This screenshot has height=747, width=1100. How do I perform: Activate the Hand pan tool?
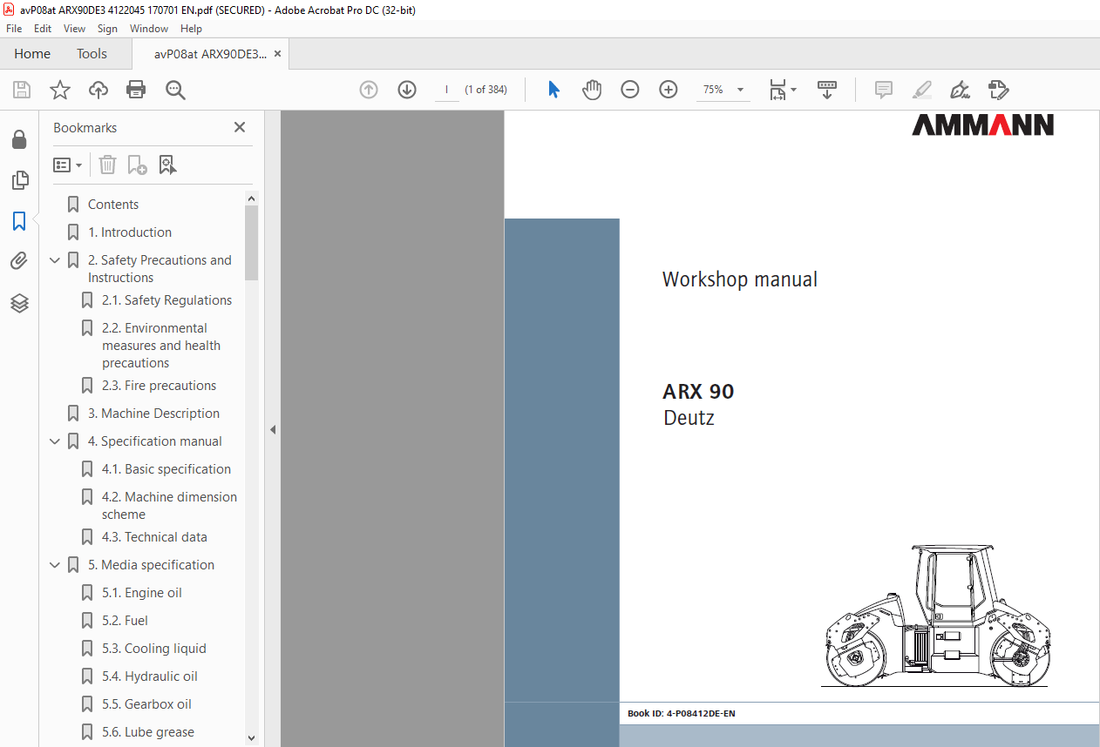[x=592, y=90]
